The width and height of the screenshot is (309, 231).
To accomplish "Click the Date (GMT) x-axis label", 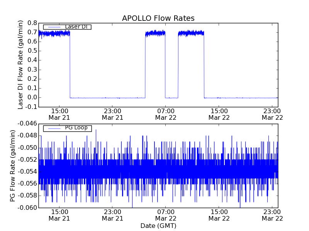I will tap(158, 226).
